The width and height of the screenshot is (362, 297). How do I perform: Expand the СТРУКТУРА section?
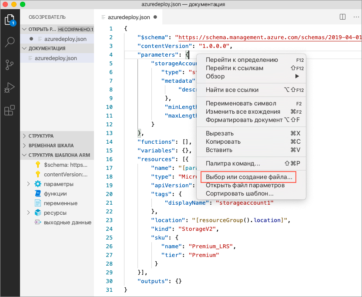tap(24, 136)
